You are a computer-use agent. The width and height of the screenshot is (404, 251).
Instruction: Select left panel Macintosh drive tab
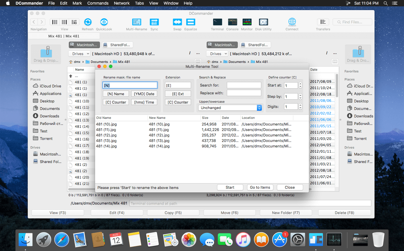point(84,45)
